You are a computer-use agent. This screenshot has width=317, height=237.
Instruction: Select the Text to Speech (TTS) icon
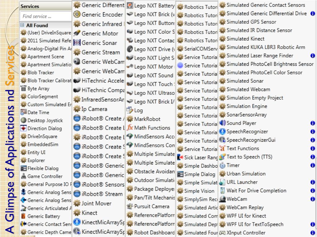pos(222,157)
